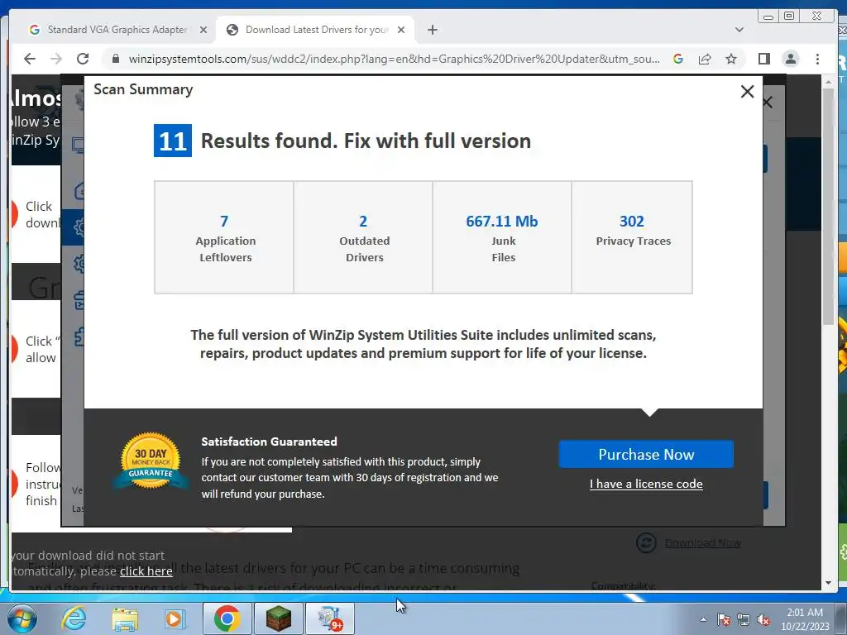Launch Internet Explorer from taskbar
847x635 pixels.
pyautogui.click(x=74, y=618)
